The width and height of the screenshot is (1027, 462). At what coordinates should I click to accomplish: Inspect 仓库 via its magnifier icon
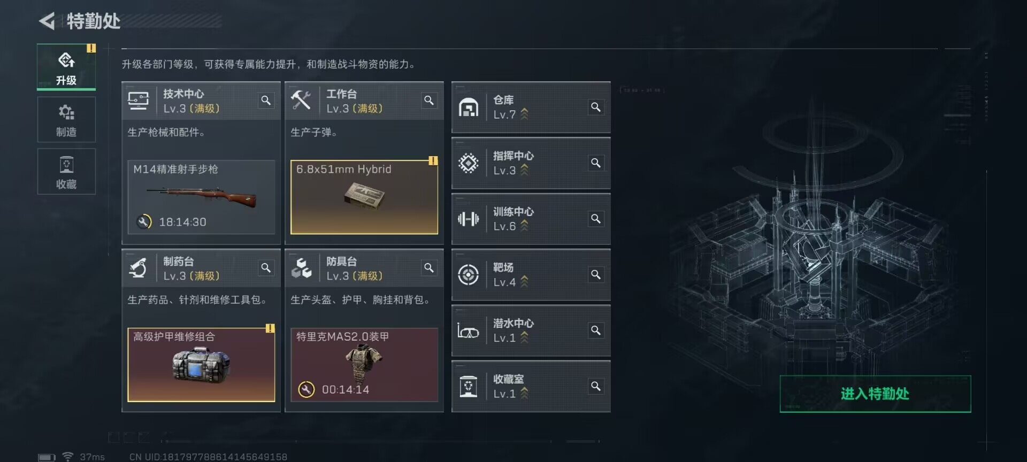tap(596, 107)
